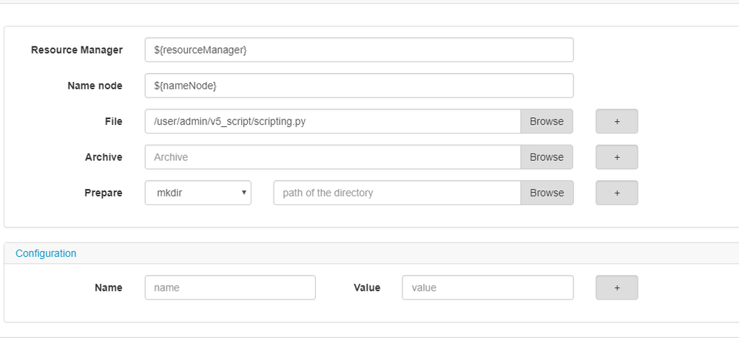739x338 pixels.
Task: Click the Name node label
Action: click(95, 86)
